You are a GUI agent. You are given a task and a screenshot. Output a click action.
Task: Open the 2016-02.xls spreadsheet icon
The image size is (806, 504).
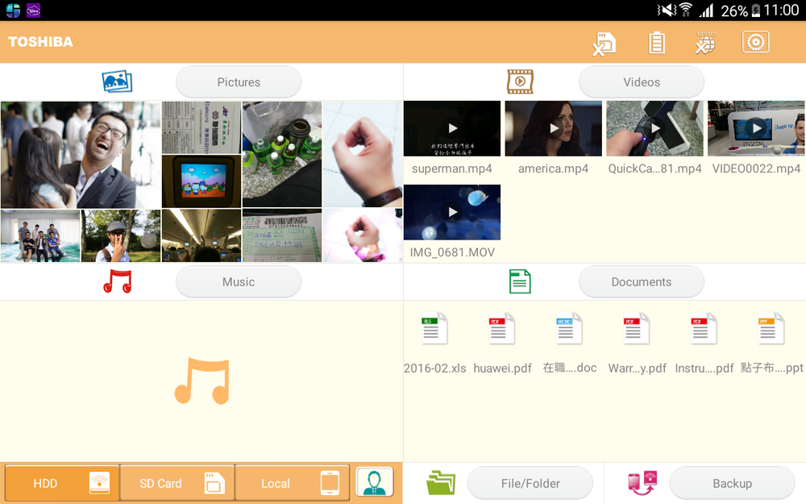tap(434, 328)
